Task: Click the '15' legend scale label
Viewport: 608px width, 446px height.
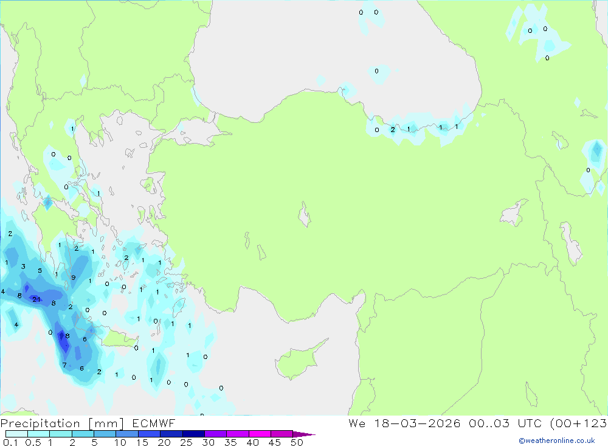Action: [x=142, y=442]
